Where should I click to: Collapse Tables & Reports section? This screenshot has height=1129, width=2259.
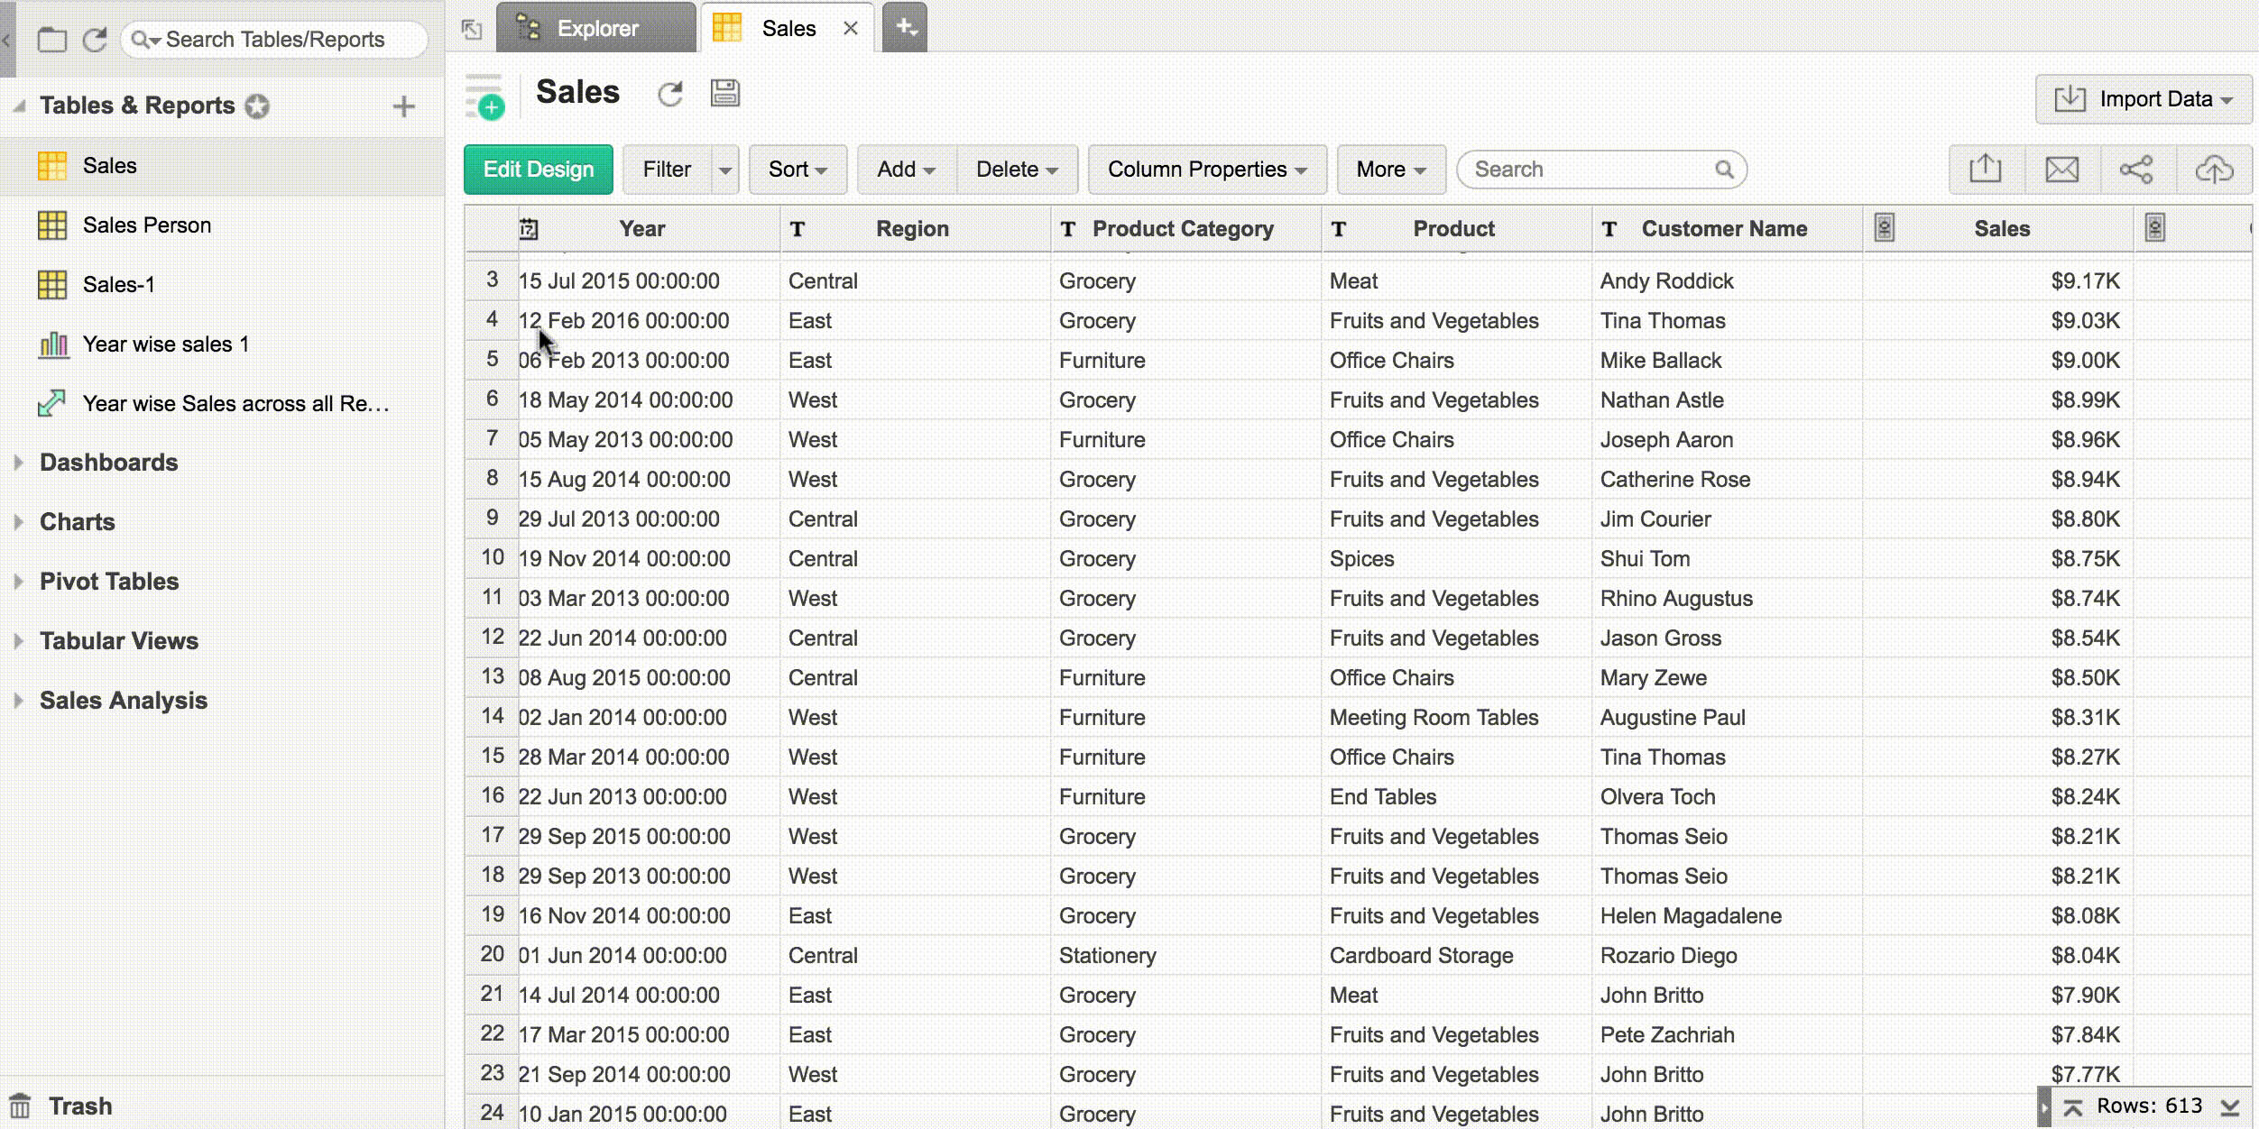[18, 106]
